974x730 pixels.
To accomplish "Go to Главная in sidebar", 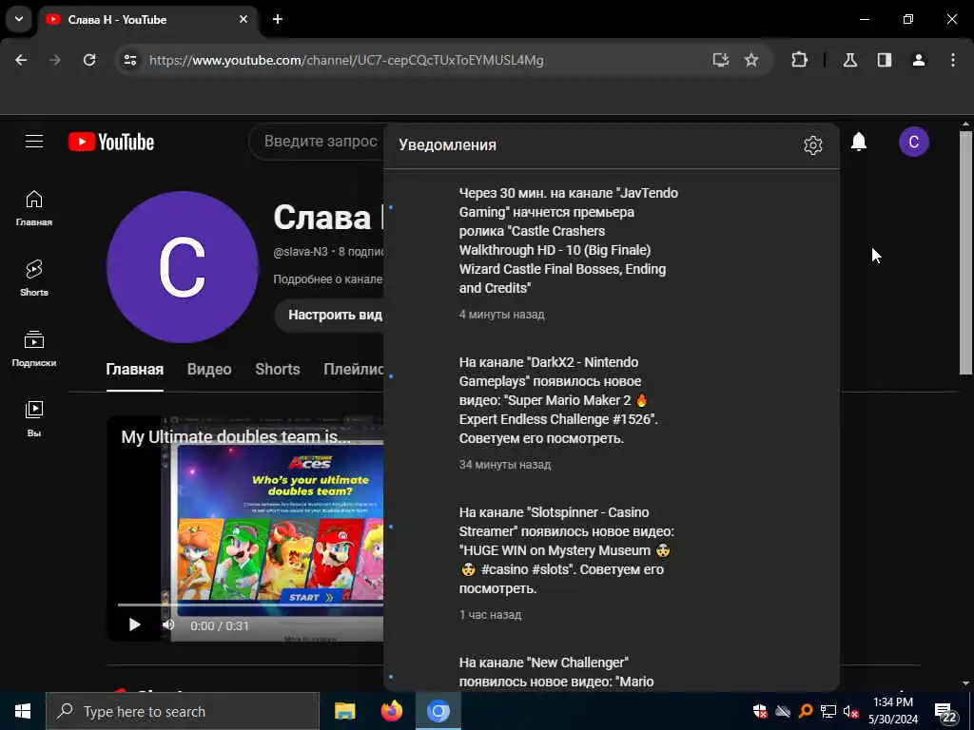I will (x=34, y=208).
